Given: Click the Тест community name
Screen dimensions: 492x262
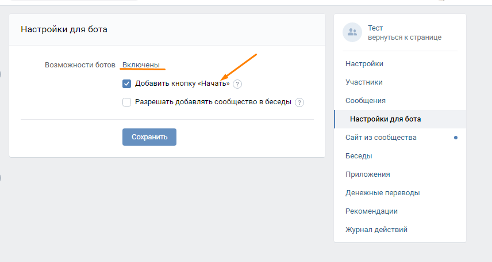Looking at the screenshot, I should click(375, 28).
